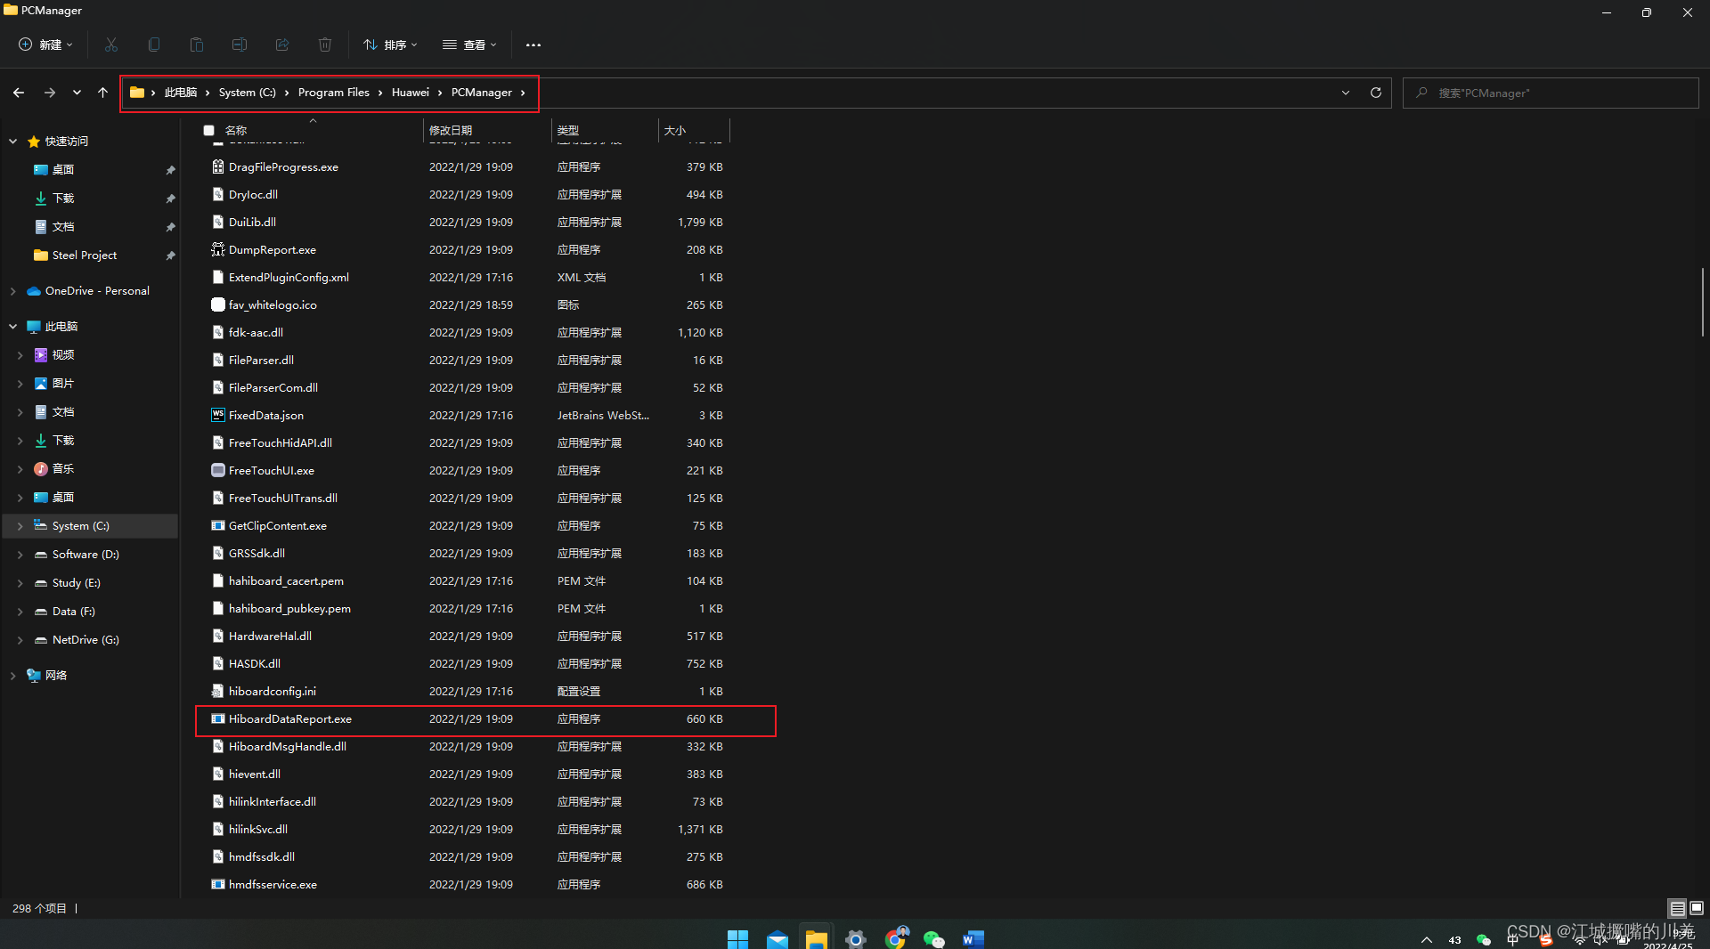
Task: Click the DumpReport.exe file icon
Action: coord(217,249)
